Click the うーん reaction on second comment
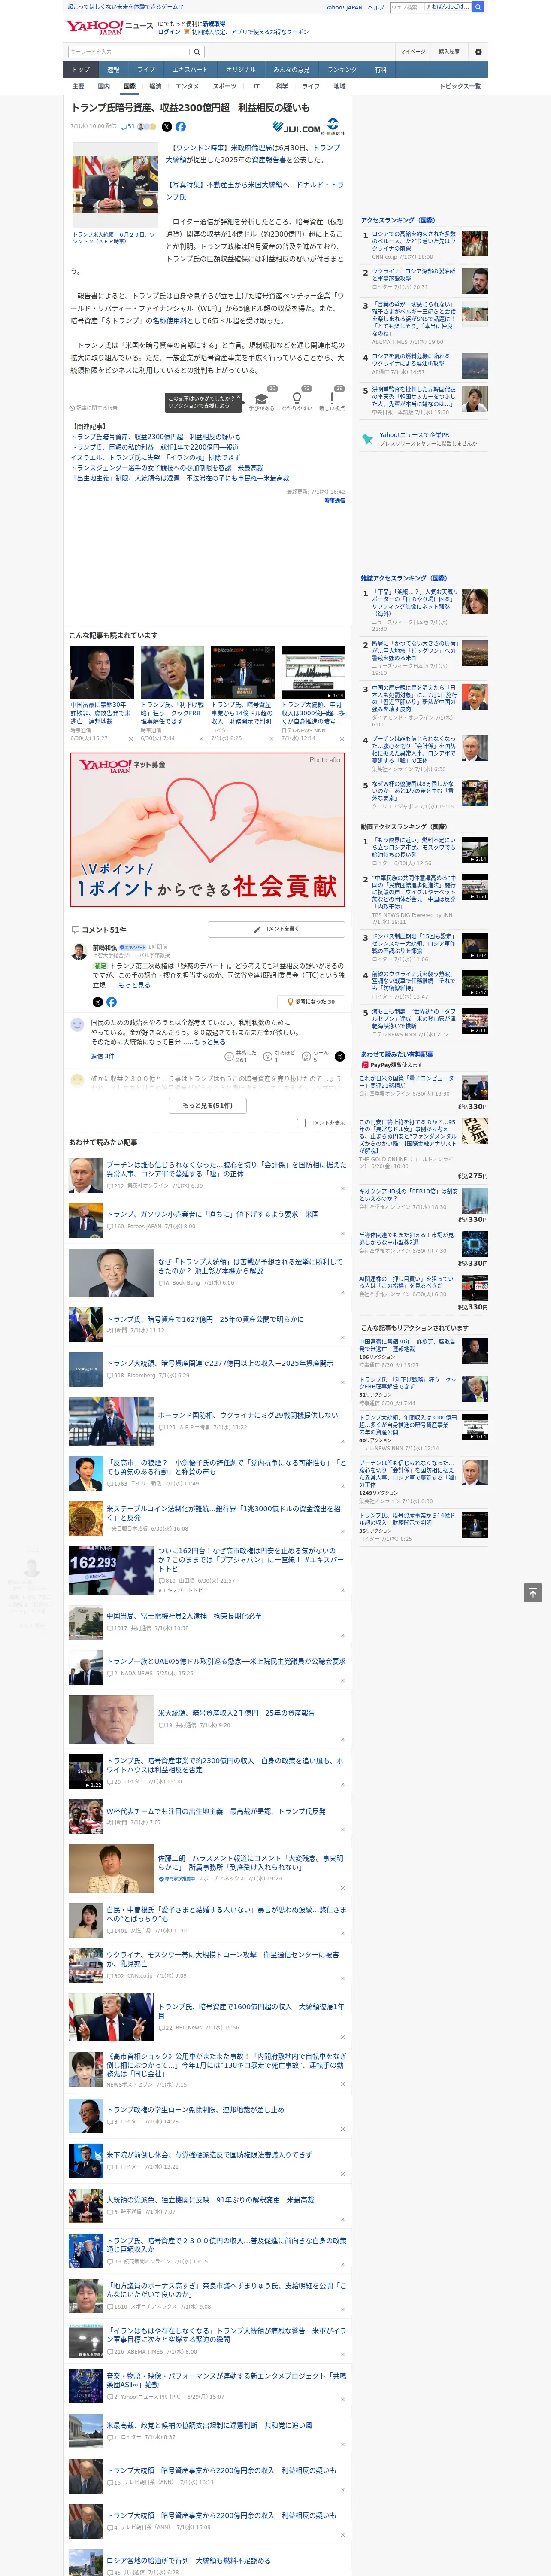This screenshot has height=2576, width=551. tap(316, 1056)
